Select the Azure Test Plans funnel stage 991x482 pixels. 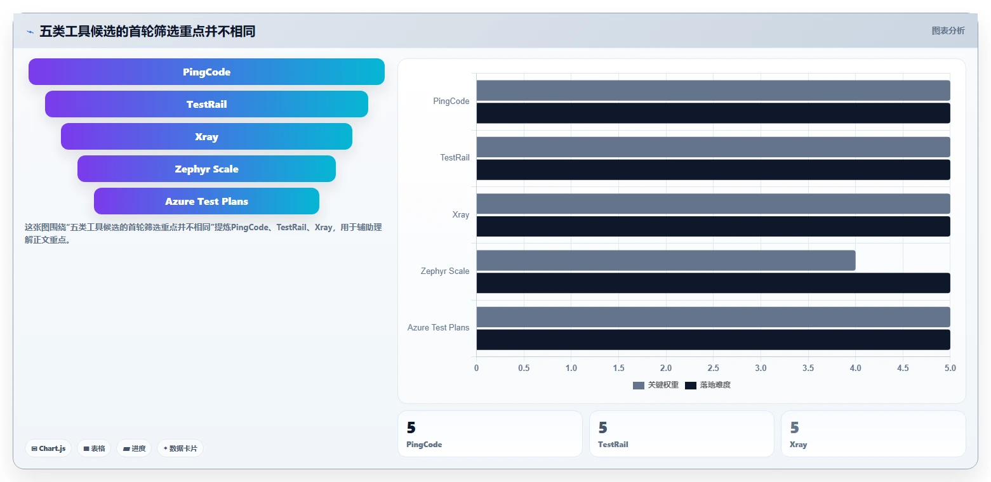coord(206,201)
